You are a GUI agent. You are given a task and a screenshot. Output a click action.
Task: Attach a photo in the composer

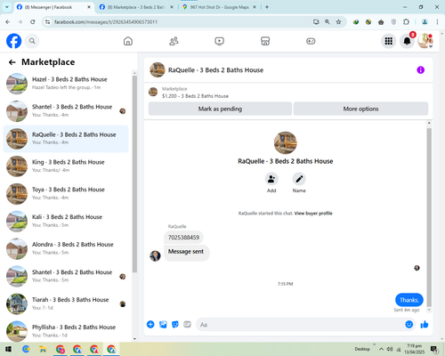pos(163,324)
